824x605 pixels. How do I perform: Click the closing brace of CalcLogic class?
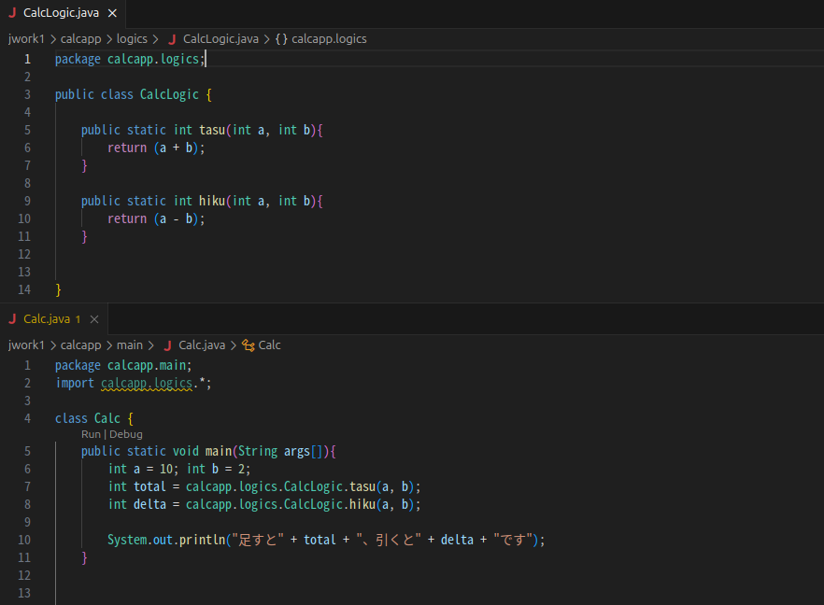[58, 289]
